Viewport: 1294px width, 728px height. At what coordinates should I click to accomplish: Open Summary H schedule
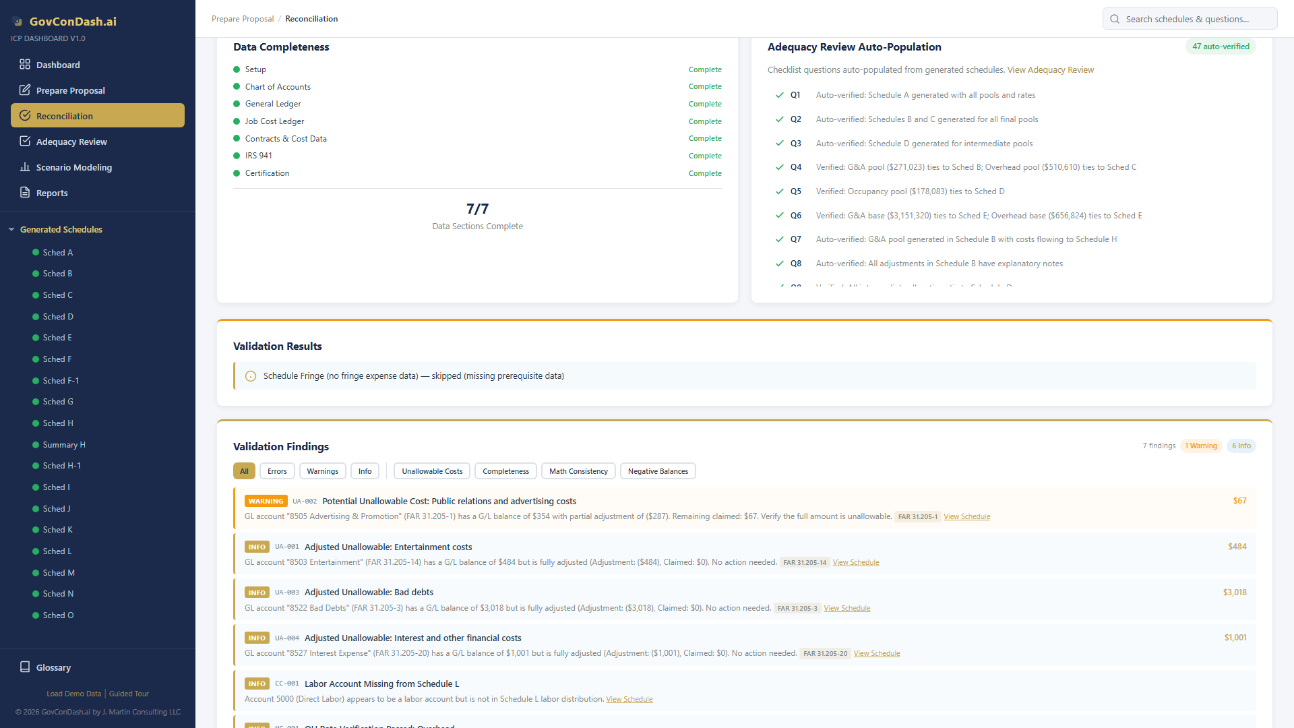pyautogui.click(x=64, y=445)
